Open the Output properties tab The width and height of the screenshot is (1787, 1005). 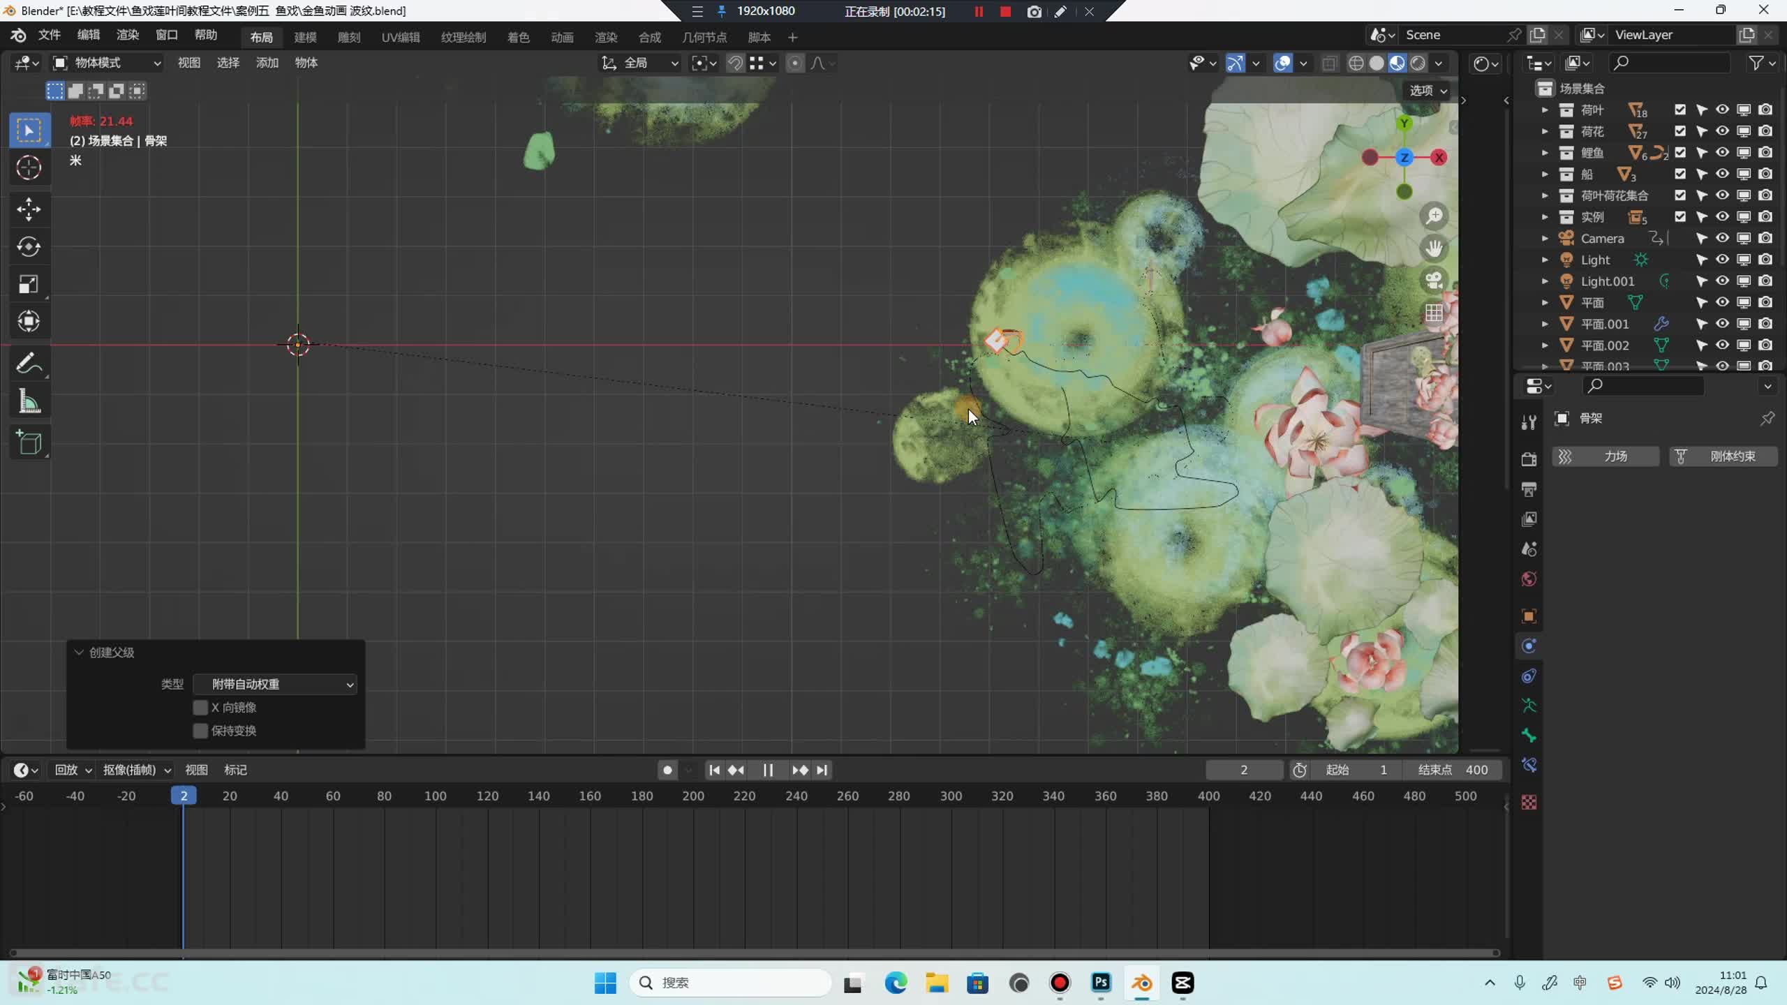pos(1529,489)
